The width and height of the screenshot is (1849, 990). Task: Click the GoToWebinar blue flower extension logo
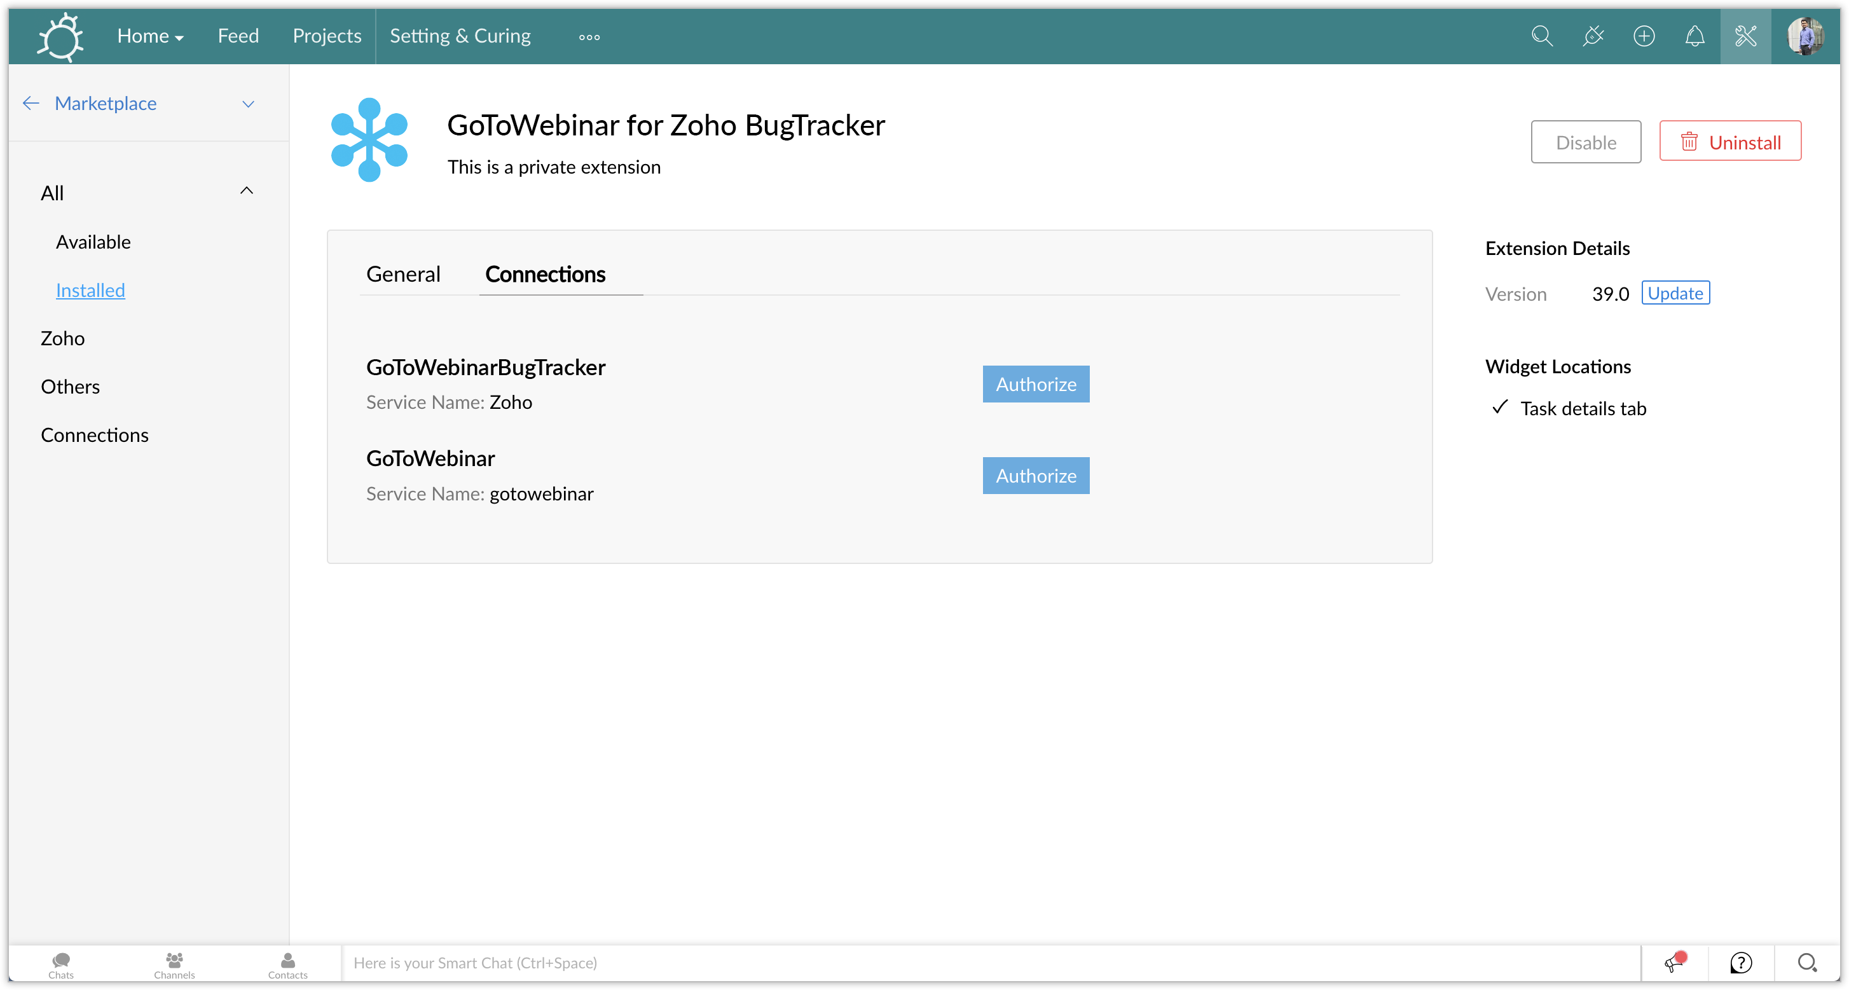tap(369, 139)
